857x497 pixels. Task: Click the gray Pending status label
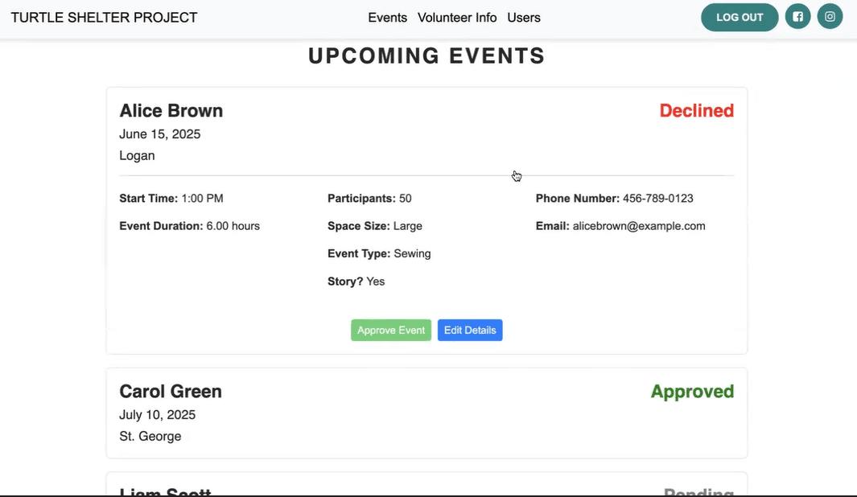[x=698, y=491]
